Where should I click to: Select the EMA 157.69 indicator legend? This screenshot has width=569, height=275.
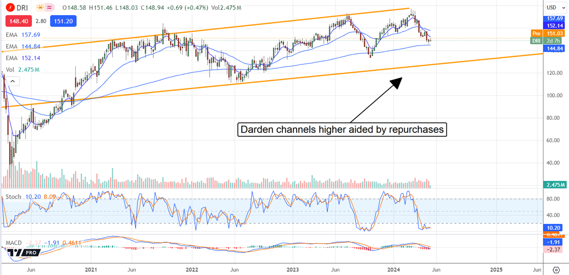(x=23, y=35)
